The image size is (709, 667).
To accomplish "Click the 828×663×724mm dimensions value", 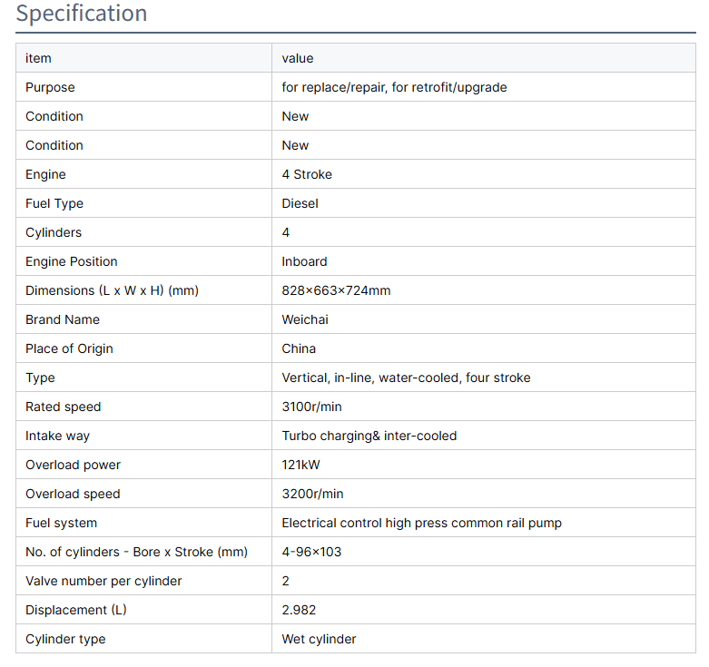I will [x=336, y=290].
